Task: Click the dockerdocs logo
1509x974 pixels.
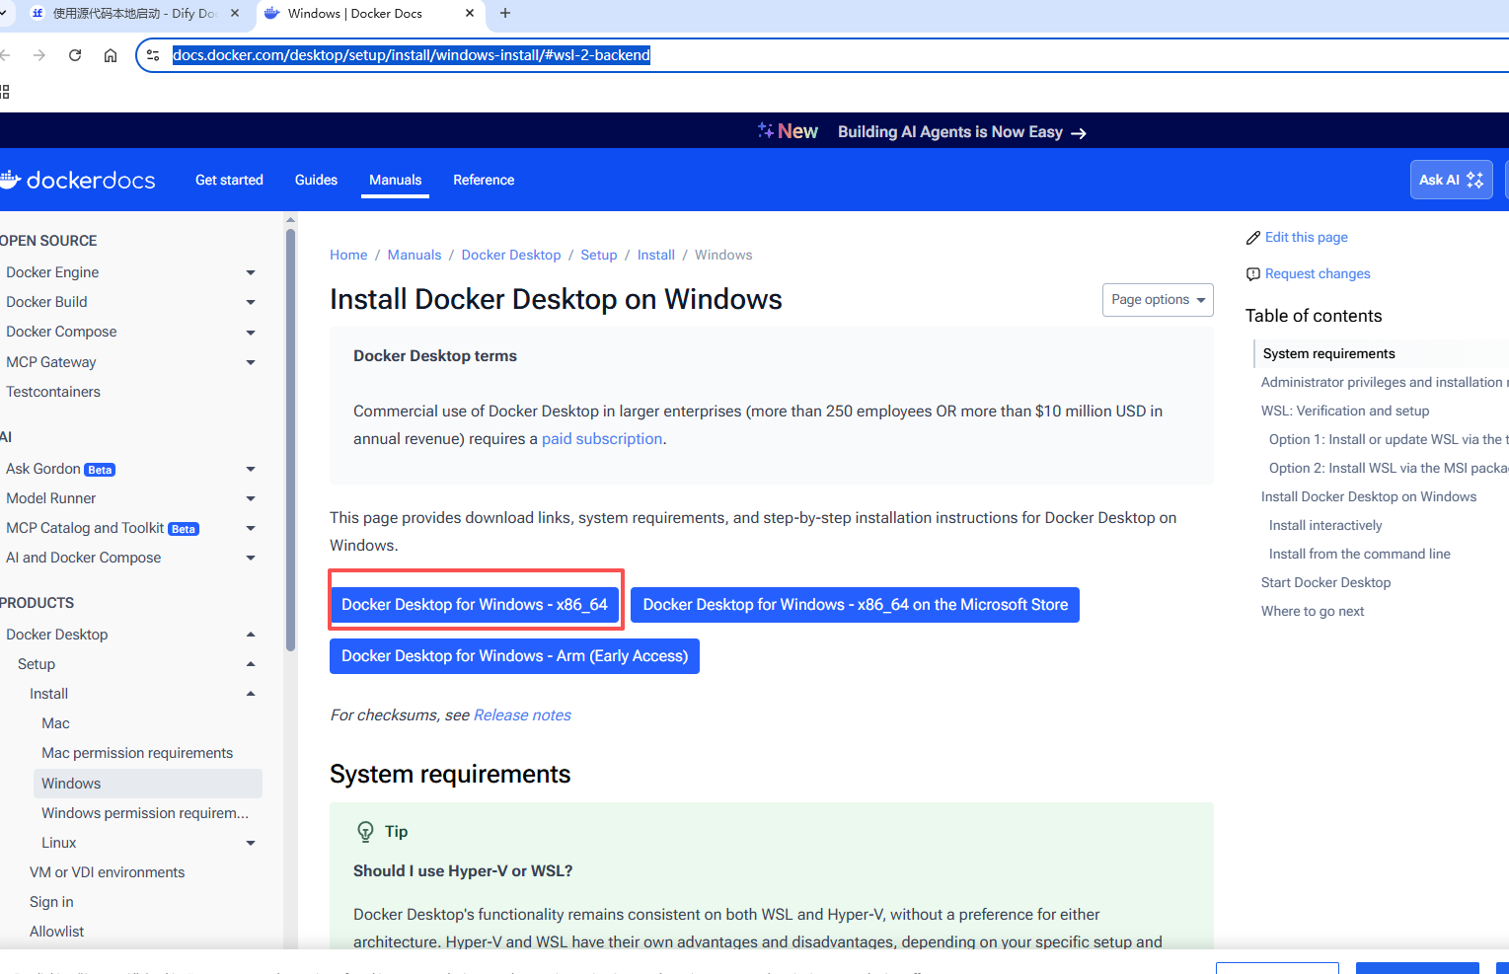Action: click(78, 180)
